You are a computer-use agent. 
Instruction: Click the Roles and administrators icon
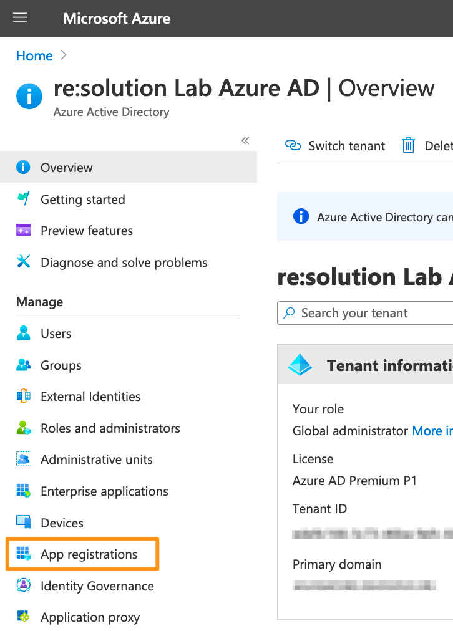[x=23, y=428]
